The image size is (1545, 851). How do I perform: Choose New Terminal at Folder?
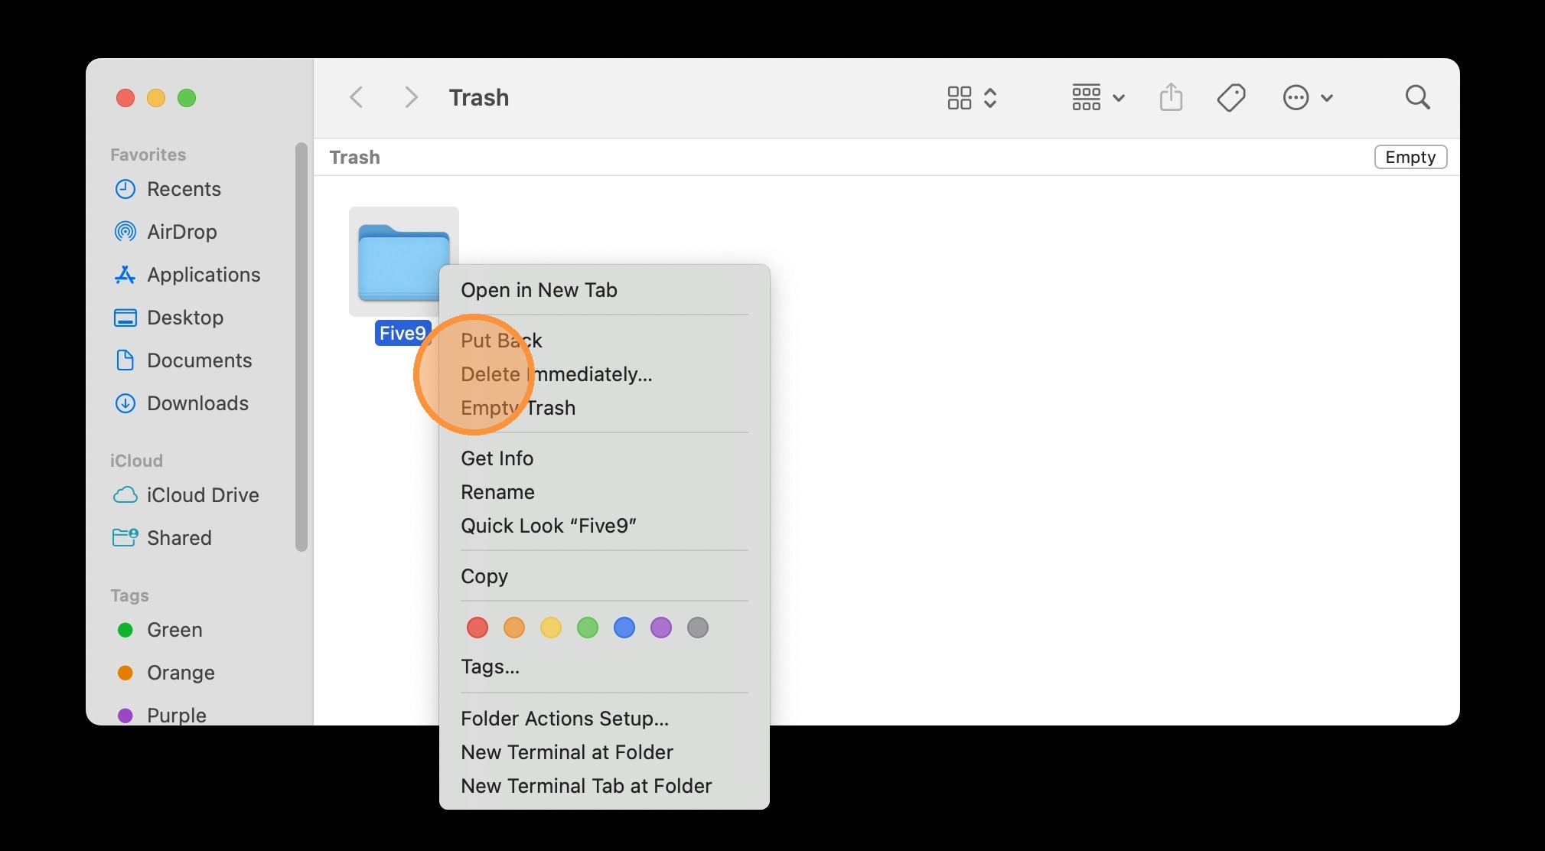click(x=604, y=752)
